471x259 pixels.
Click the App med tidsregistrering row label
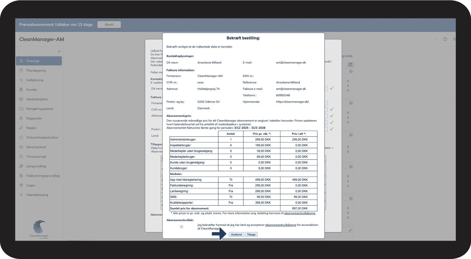pyautogui.click(x=186, y=180)
